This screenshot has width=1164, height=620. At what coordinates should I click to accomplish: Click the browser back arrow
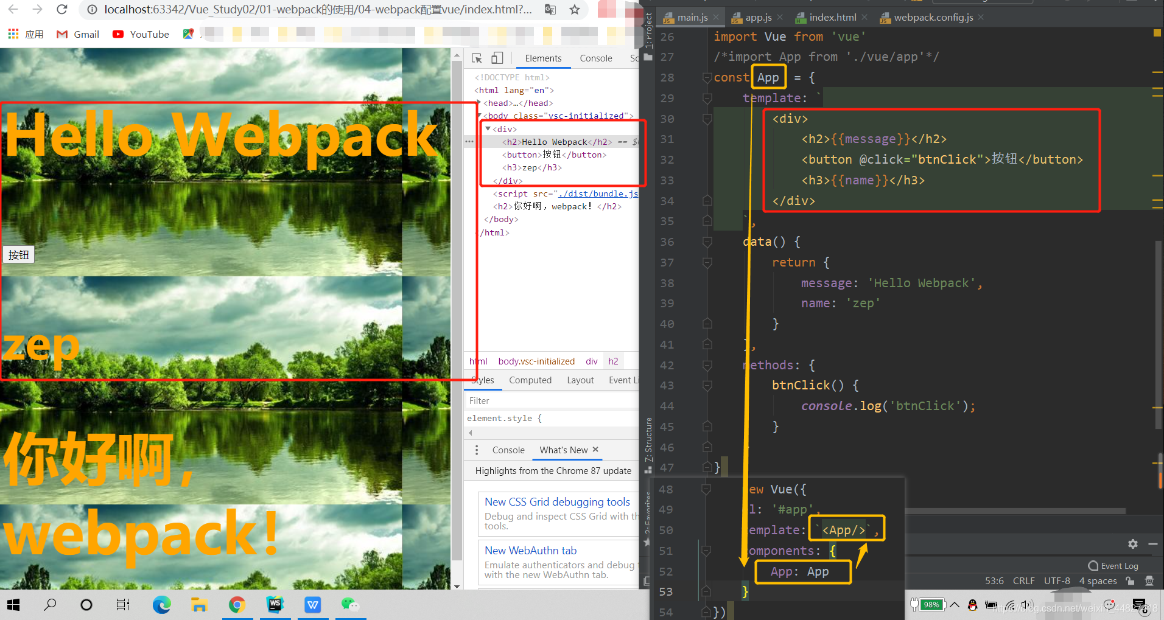coord(13,10)
